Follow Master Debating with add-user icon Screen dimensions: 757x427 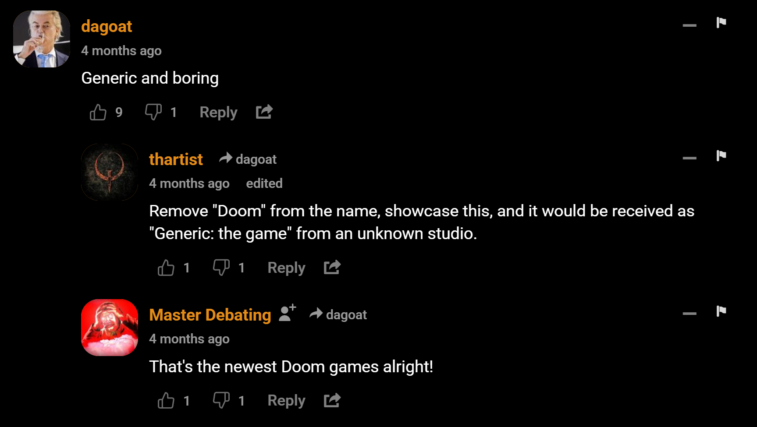pyautogui.click(x=288, y=314)
